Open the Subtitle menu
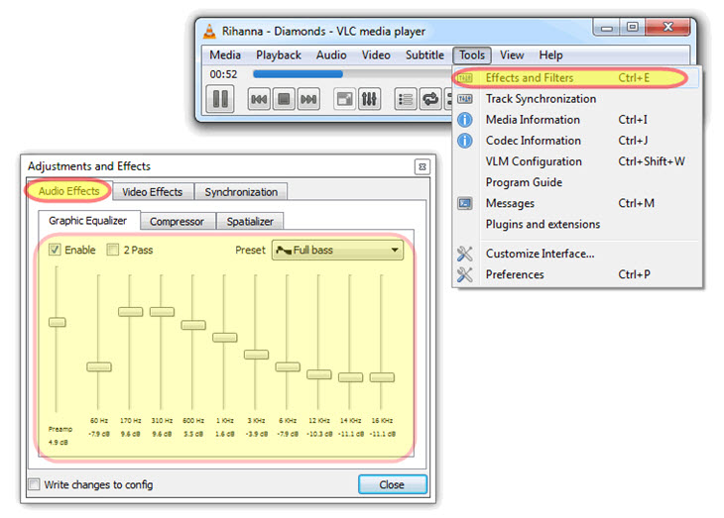Viewport: 724px width, 518px height. pos(424,54)
